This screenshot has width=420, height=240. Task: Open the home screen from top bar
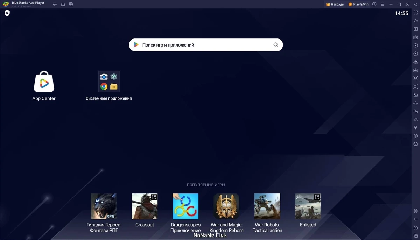click(x=63, y=5)
